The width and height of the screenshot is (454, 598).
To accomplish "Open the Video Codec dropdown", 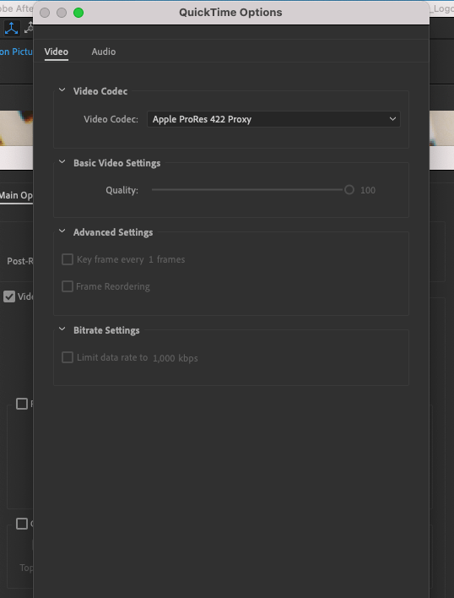I will tap(273, 119).
